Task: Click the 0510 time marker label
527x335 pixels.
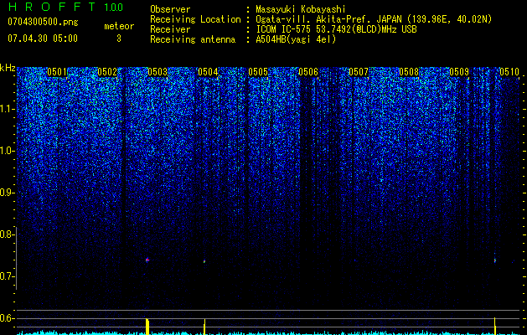Action: point(509,72)
